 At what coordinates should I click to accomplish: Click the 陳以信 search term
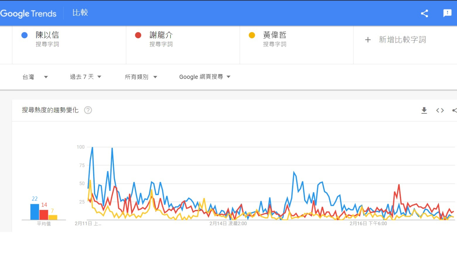(47, 35)
